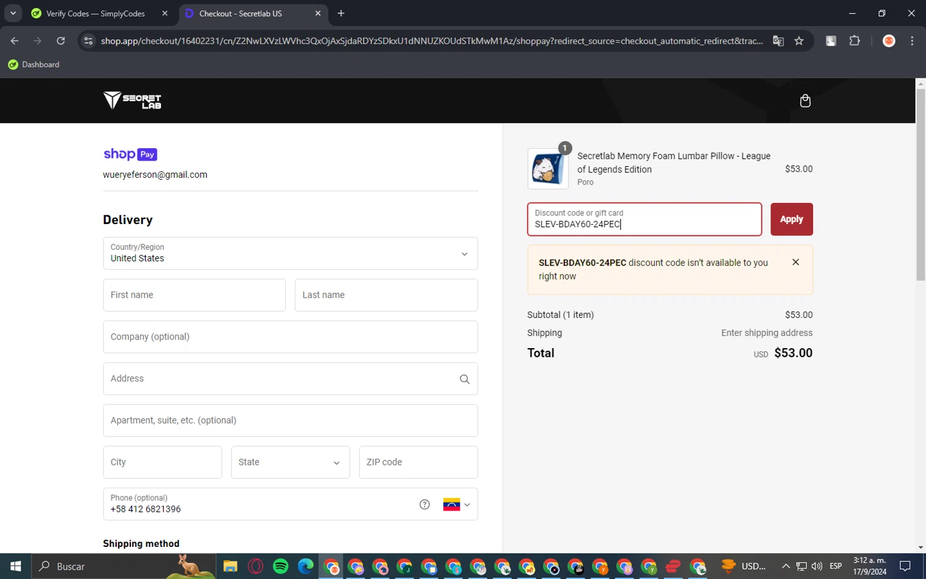Click the ESP language indicator
This screenshot has height=579, width=926.
click(836, 566)
